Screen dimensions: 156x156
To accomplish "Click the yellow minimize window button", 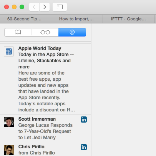I will [x=14, y=7].
